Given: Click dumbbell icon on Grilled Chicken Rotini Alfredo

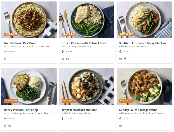Looking at the screenshot, I should coord(68,59).
